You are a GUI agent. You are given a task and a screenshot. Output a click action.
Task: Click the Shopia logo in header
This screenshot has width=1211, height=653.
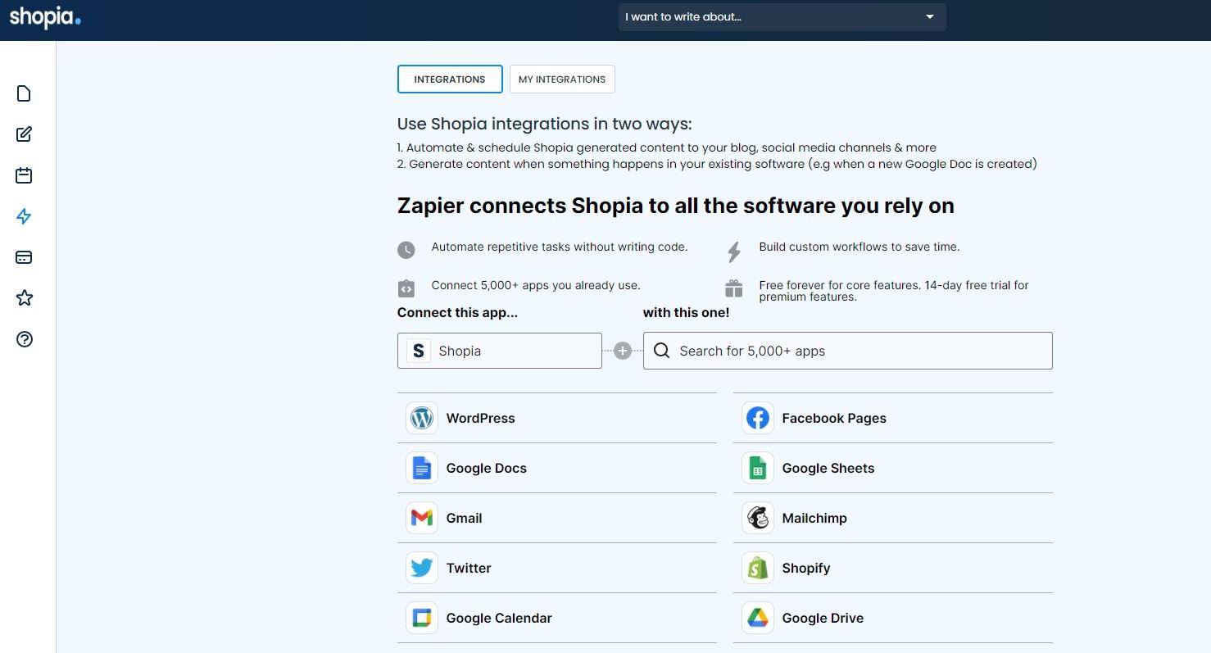(x=45, y=16)
